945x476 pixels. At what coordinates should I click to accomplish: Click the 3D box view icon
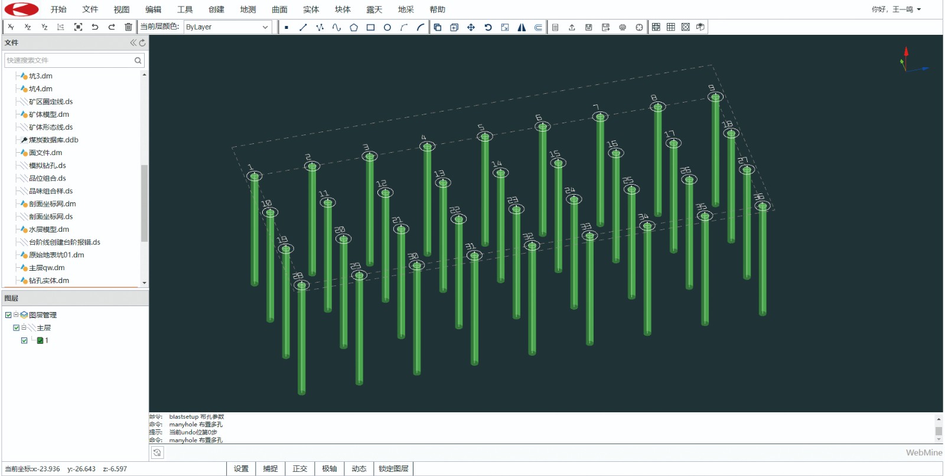point(700,27)
